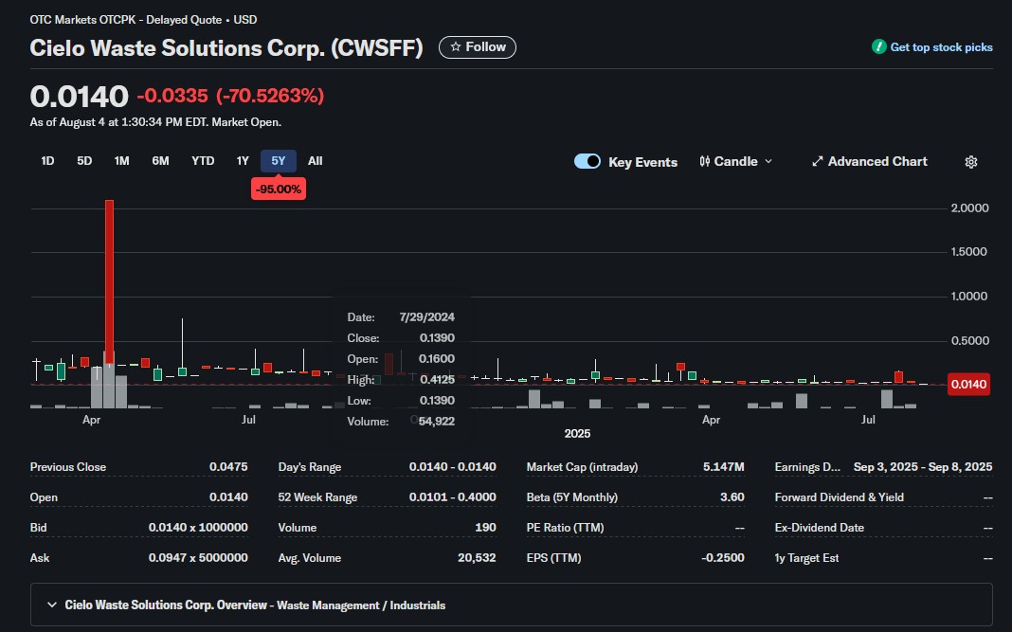The width and height of the screenshot is (1012, 632).
Task: Click the As of August 4 timestamp text
Action: [x=155, y=122]
